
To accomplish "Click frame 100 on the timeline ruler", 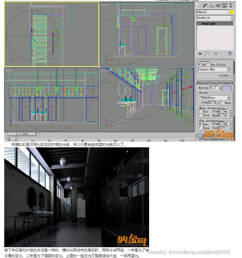I will (x=182, y=140).
